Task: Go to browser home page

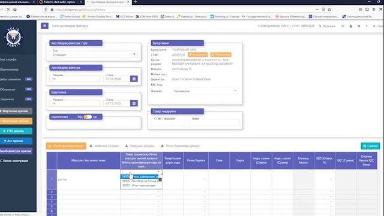Action: click(15, 10)
